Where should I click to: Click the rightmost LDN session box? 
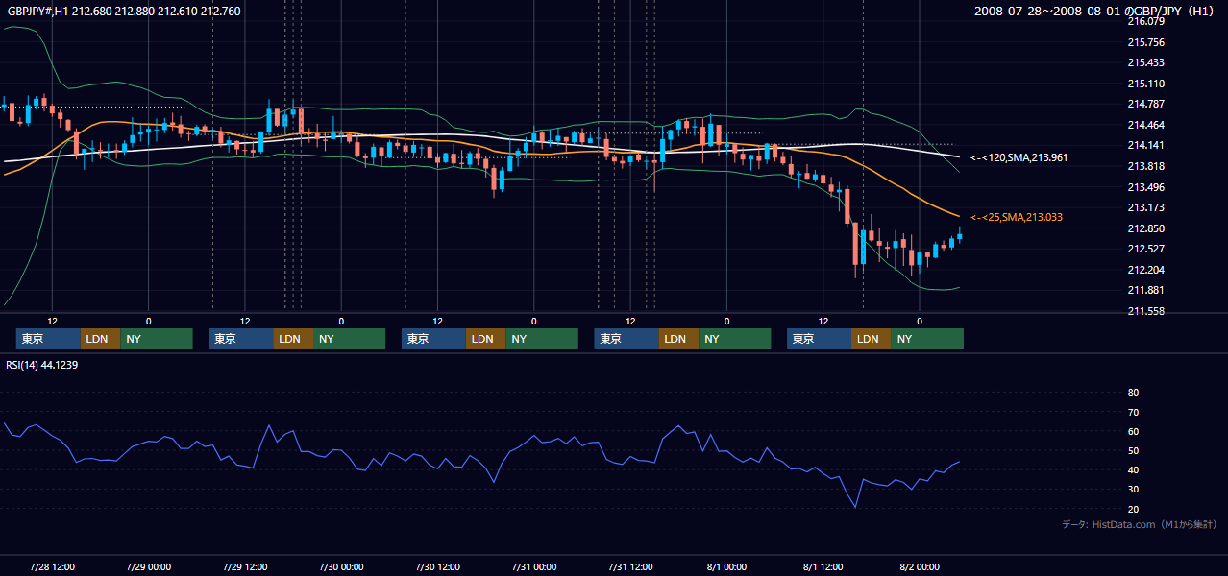871,339
